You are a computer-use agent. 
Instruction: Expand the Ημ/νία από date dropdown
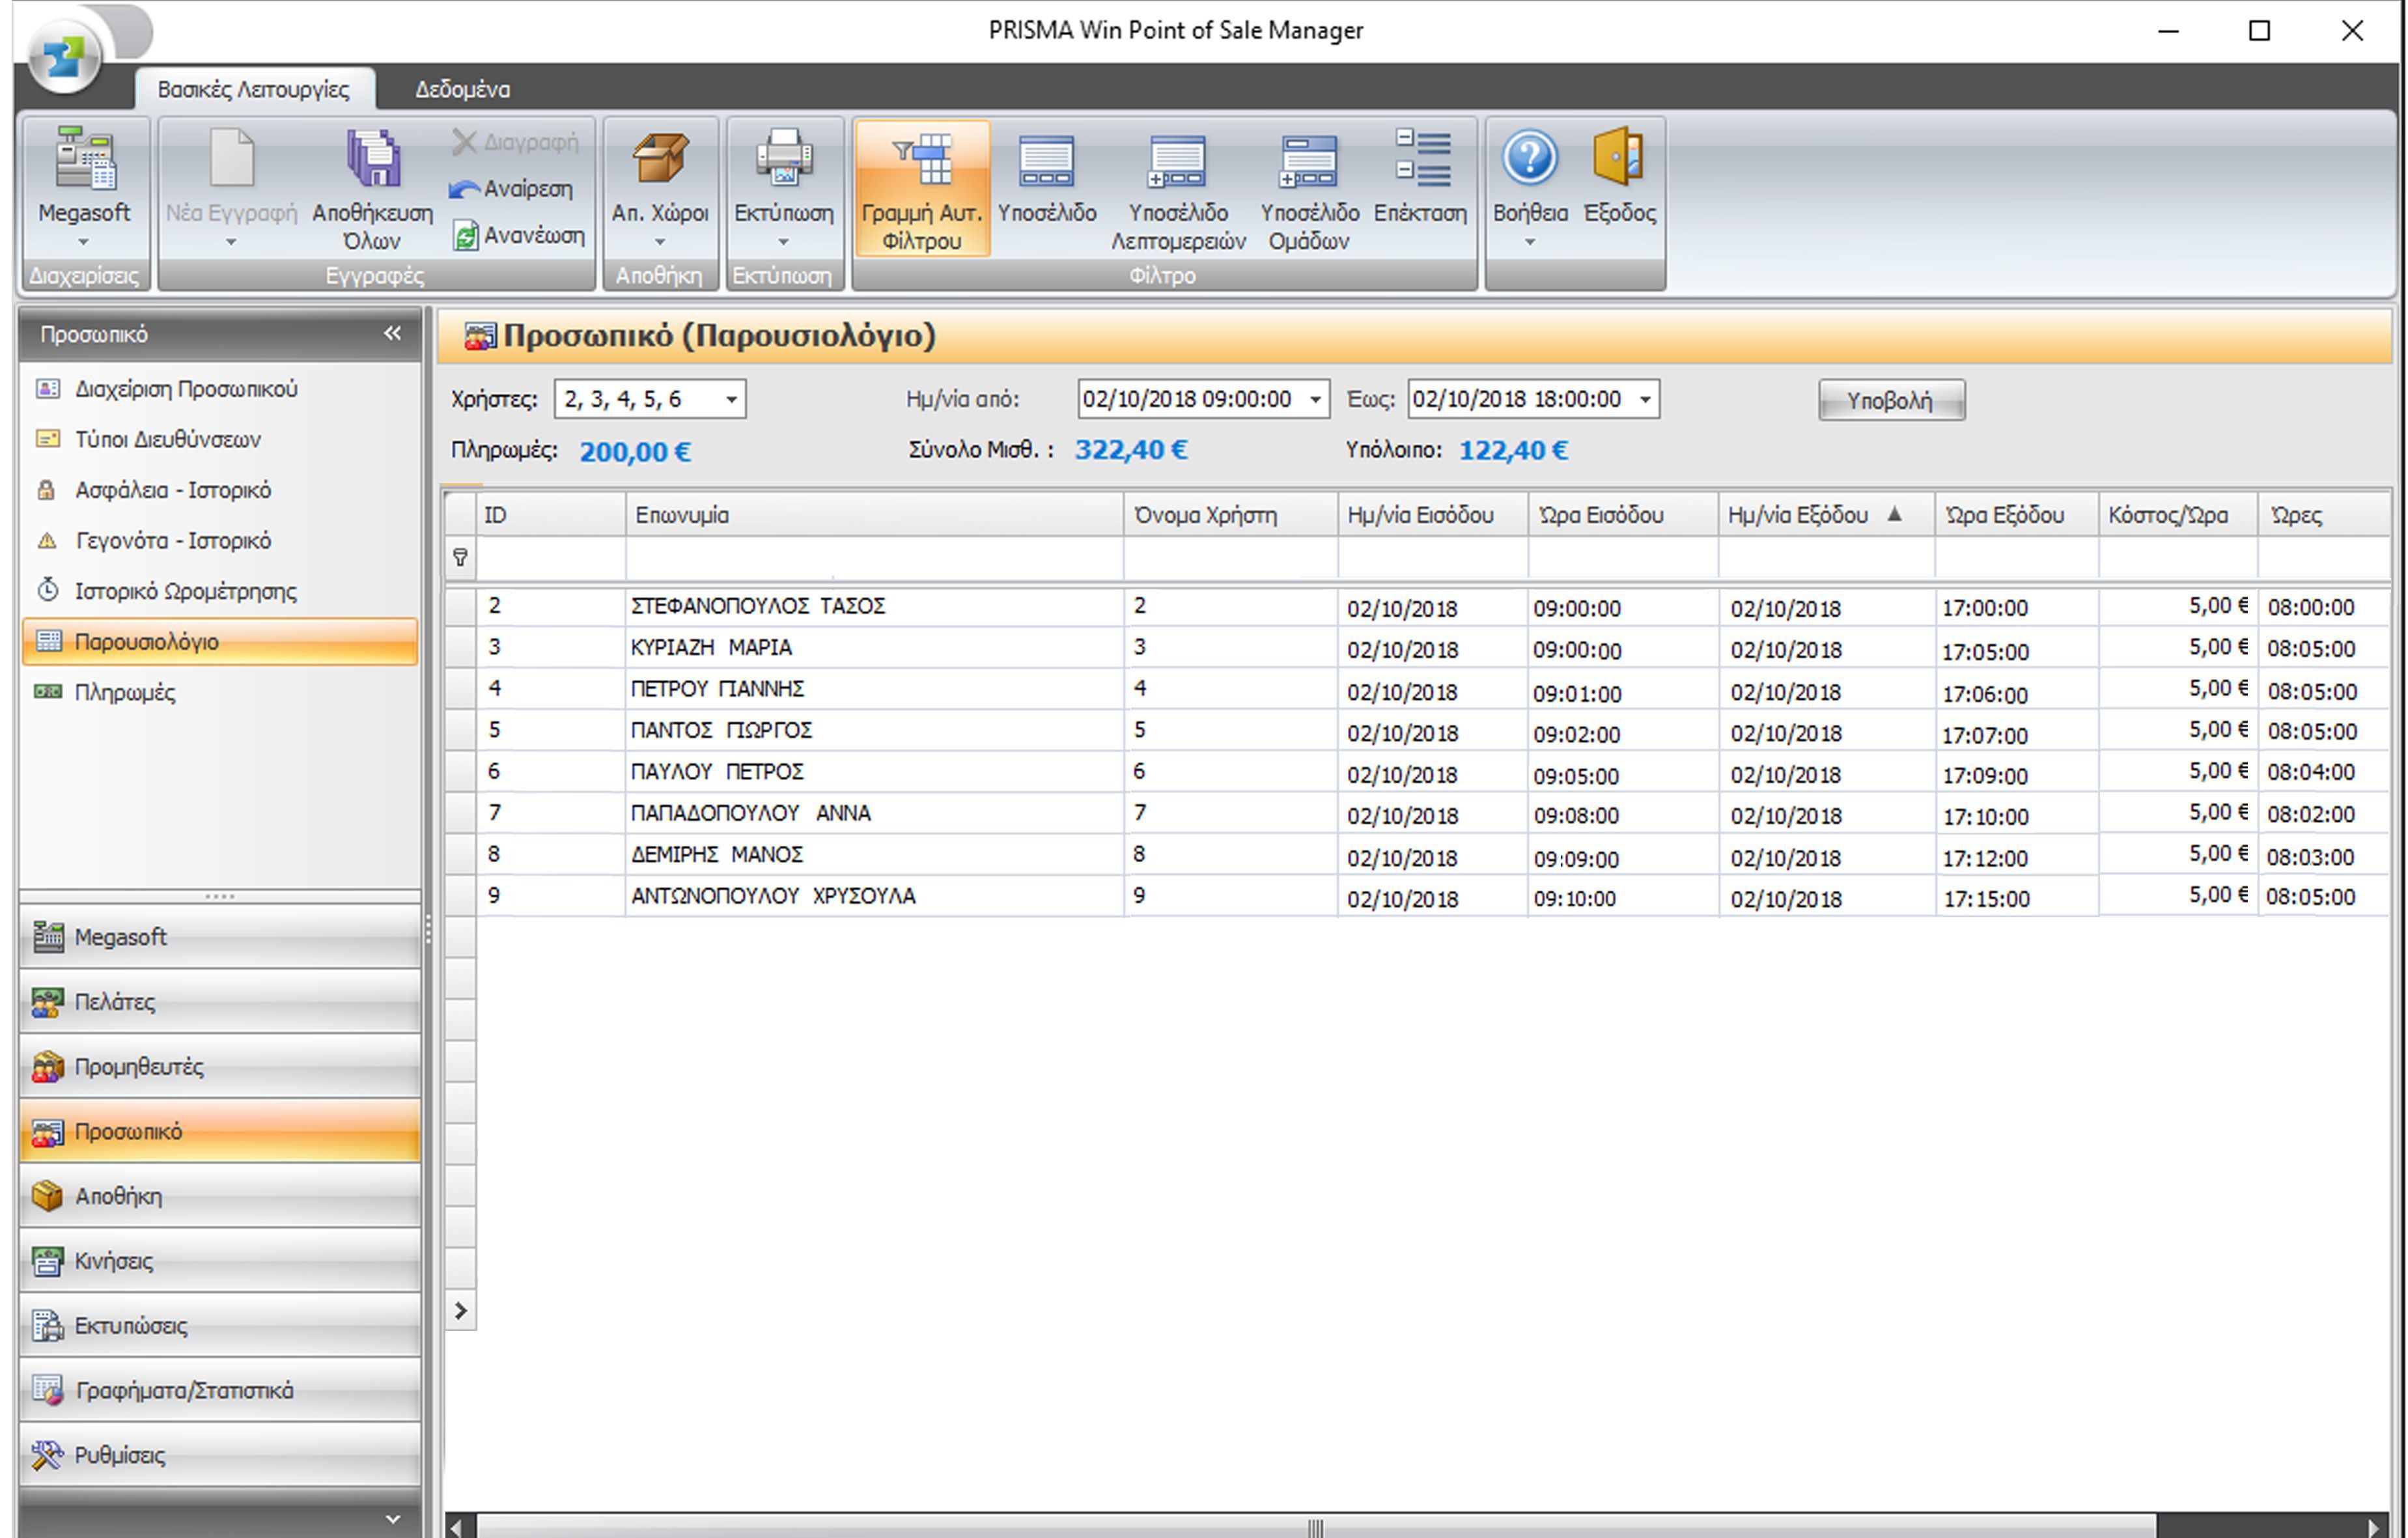pos(1315,400)
